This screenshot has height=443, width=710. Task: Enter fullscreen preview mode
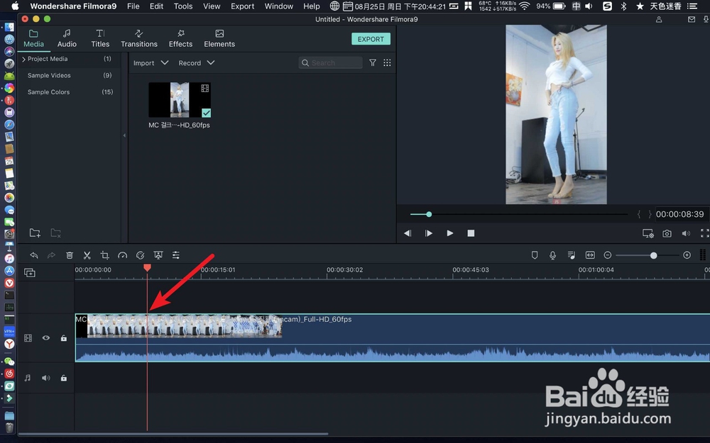(704, 233)
